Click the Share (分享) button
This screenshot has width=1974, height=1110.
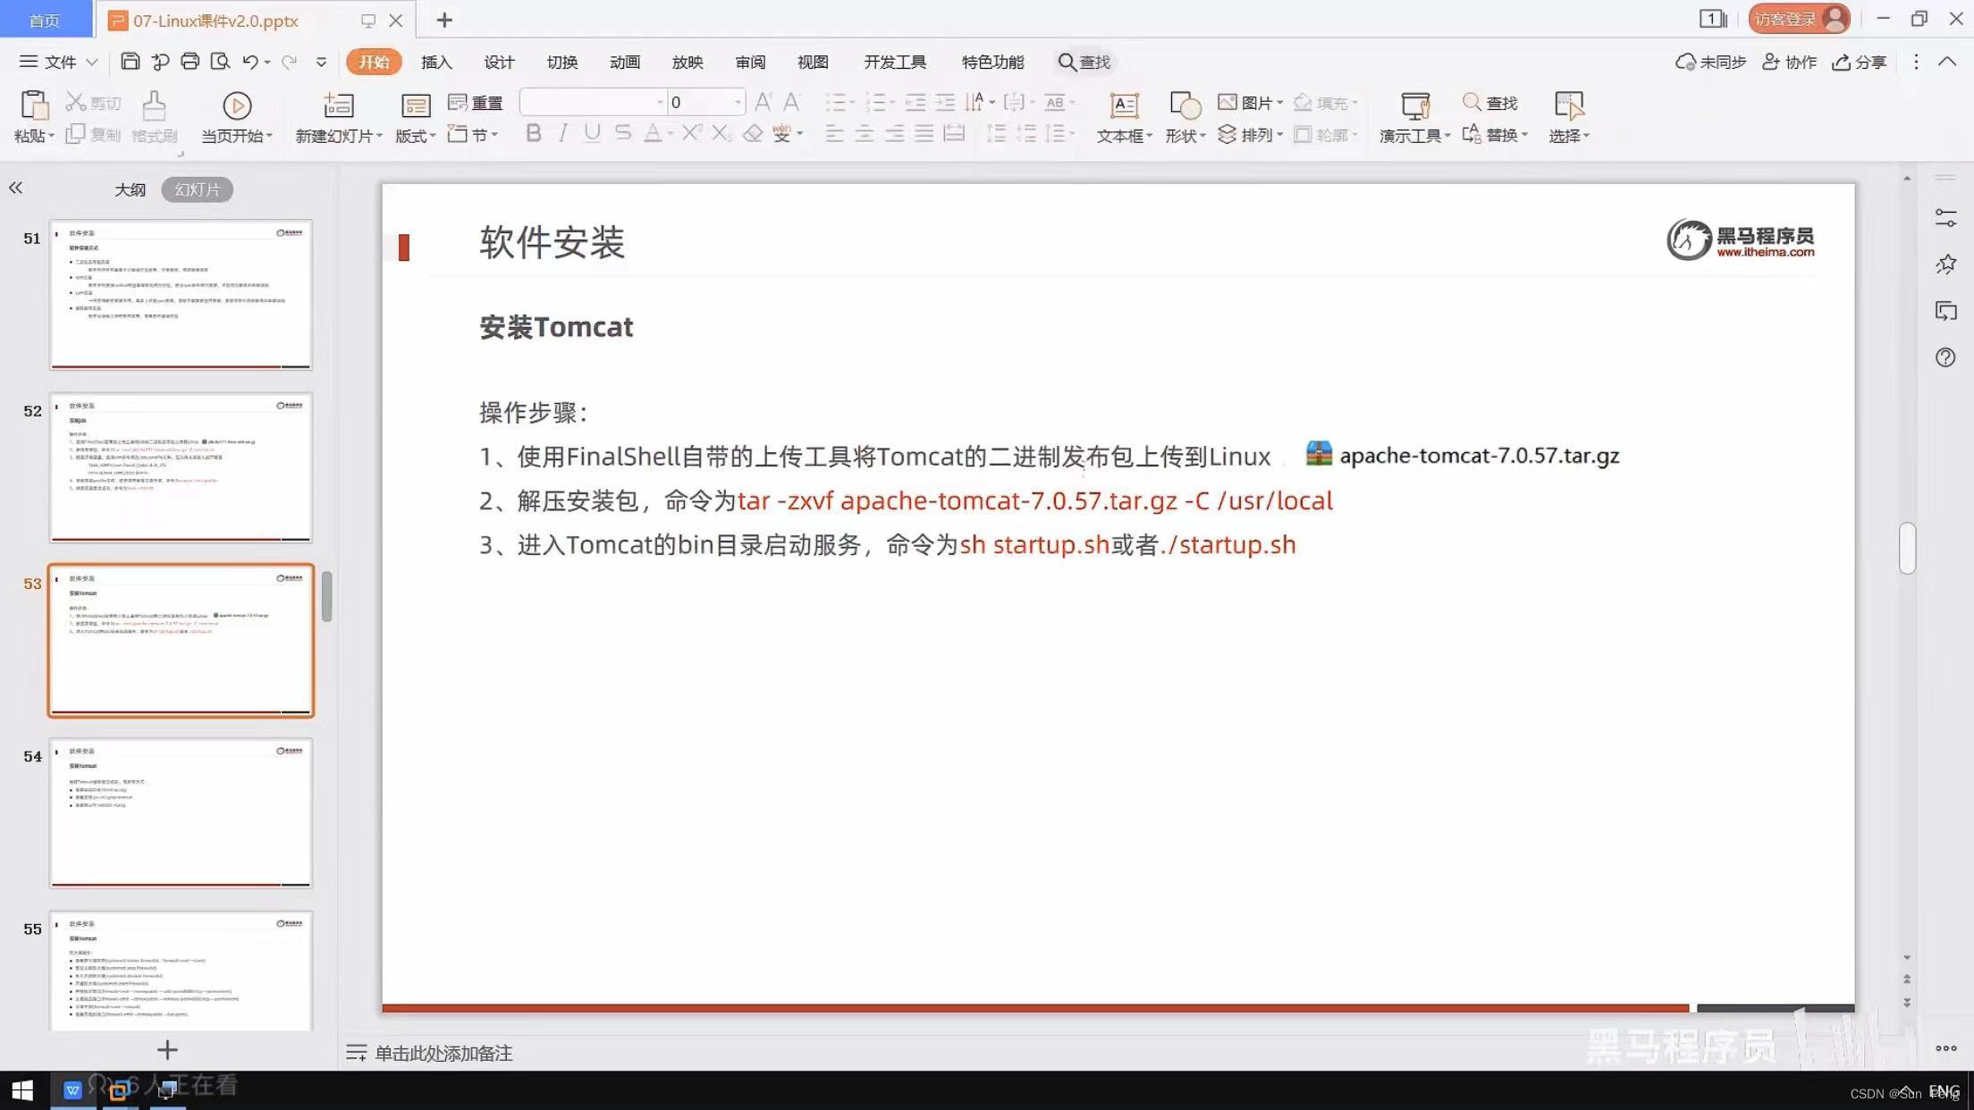coord(1860,62)
